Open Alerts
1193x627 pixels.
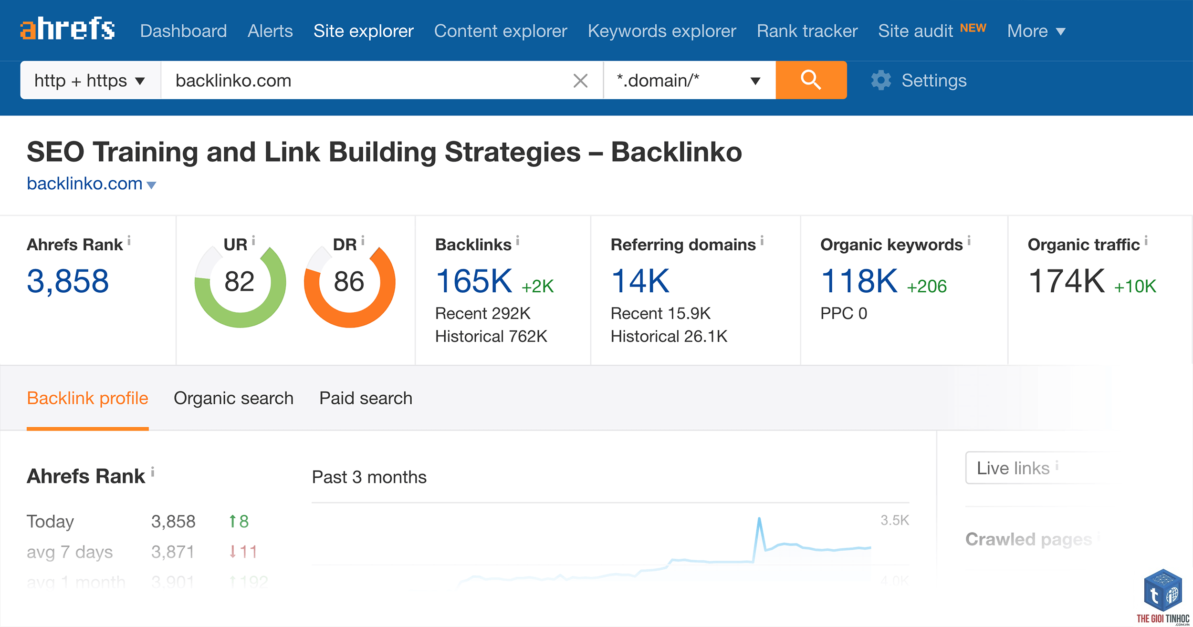[270, 31]
